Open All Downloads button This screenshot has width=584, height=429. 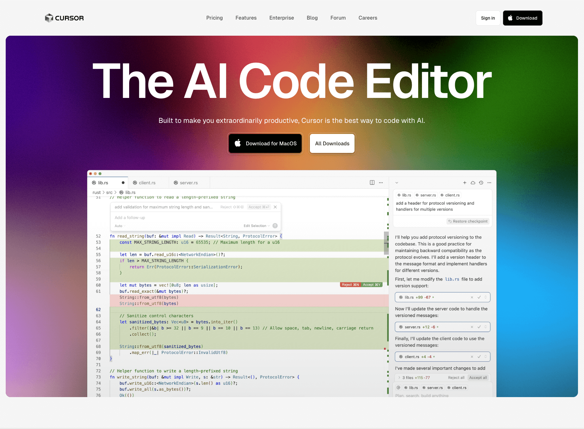[x=332, y=143]
